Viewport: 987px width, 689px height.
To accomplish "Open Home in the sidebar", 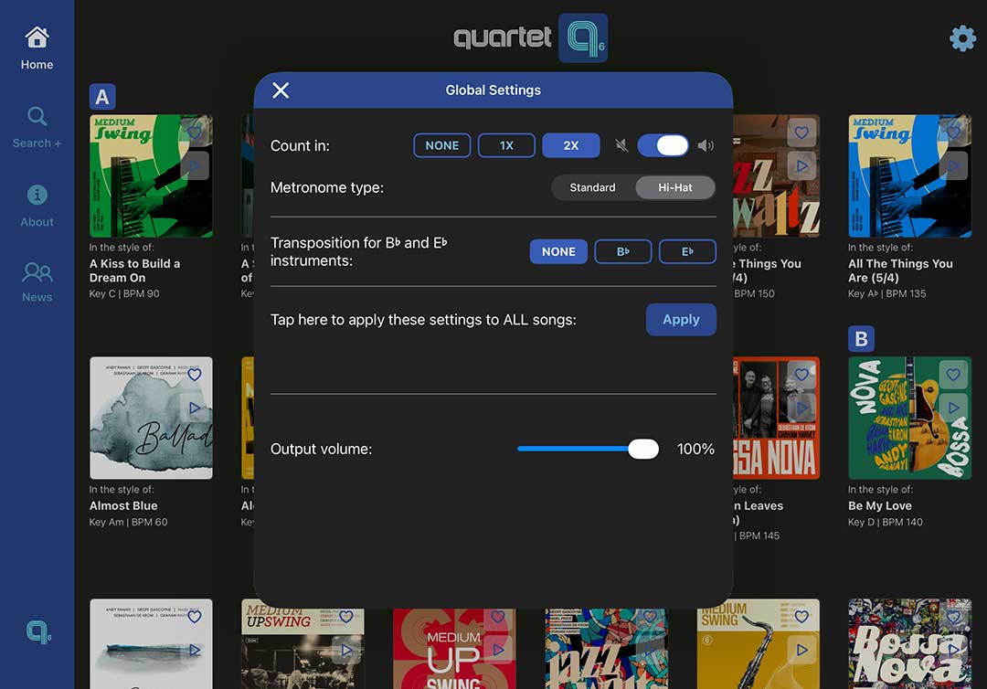I will point(37,48).
